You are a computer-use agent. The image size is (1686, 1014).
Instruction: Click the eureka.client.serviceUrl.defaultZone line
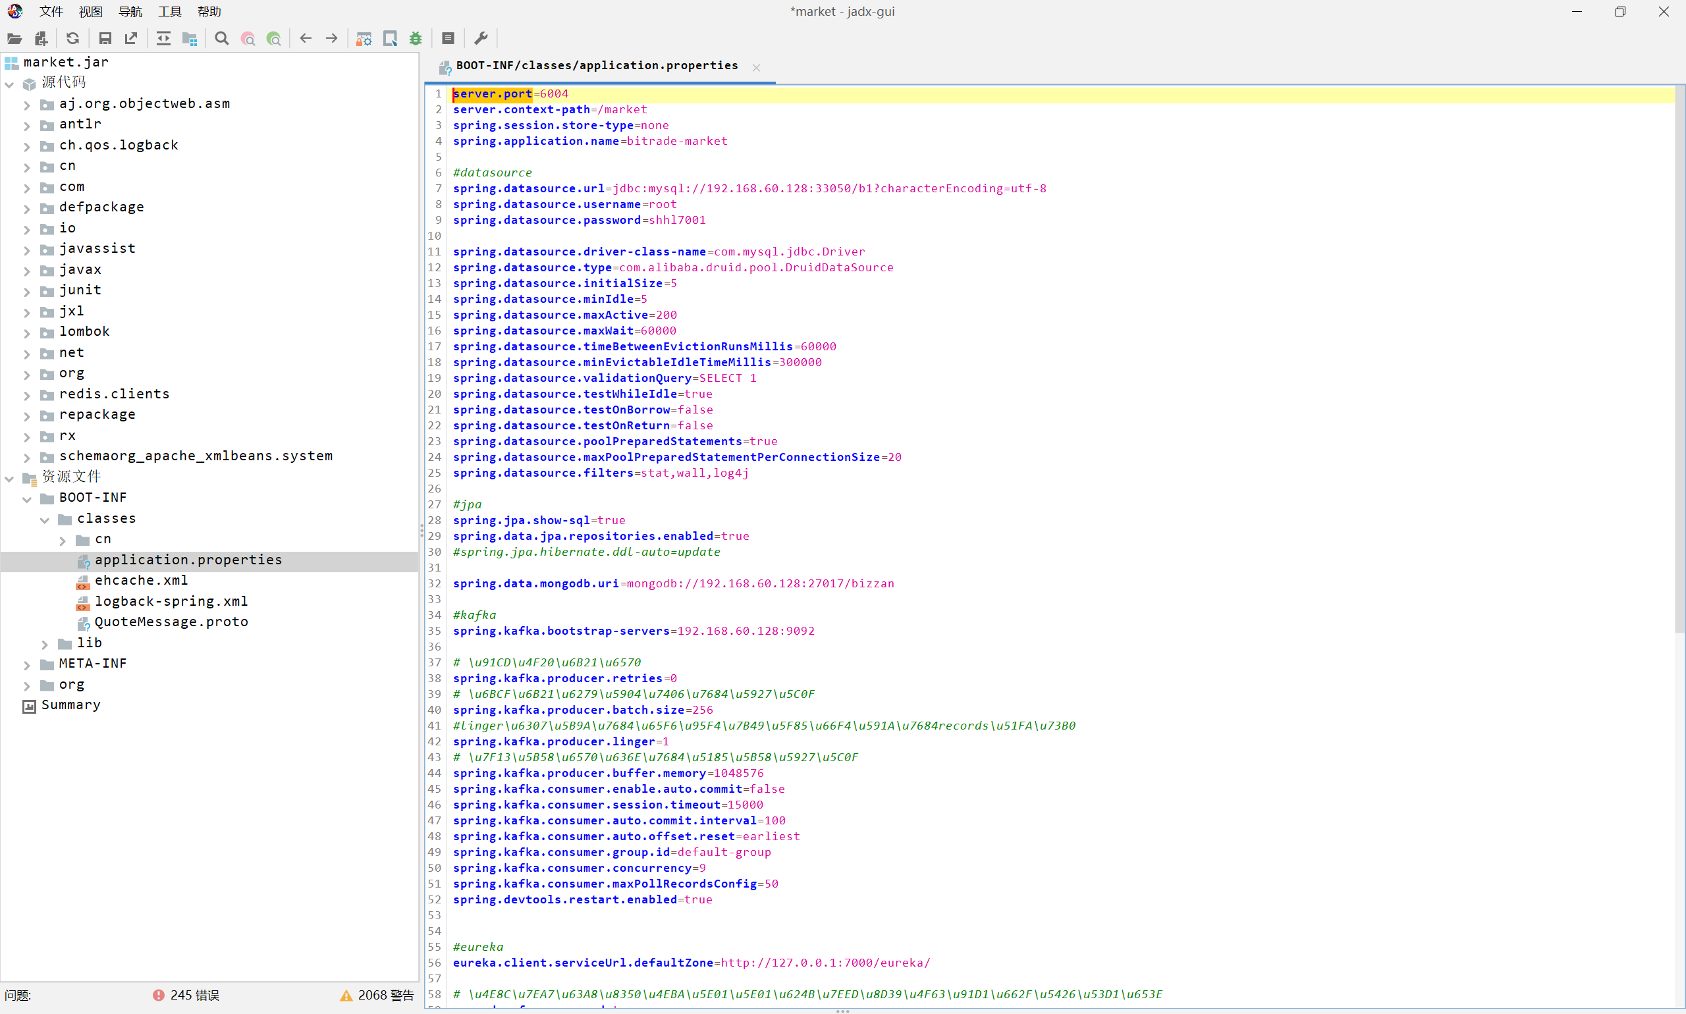click(691, 963)
